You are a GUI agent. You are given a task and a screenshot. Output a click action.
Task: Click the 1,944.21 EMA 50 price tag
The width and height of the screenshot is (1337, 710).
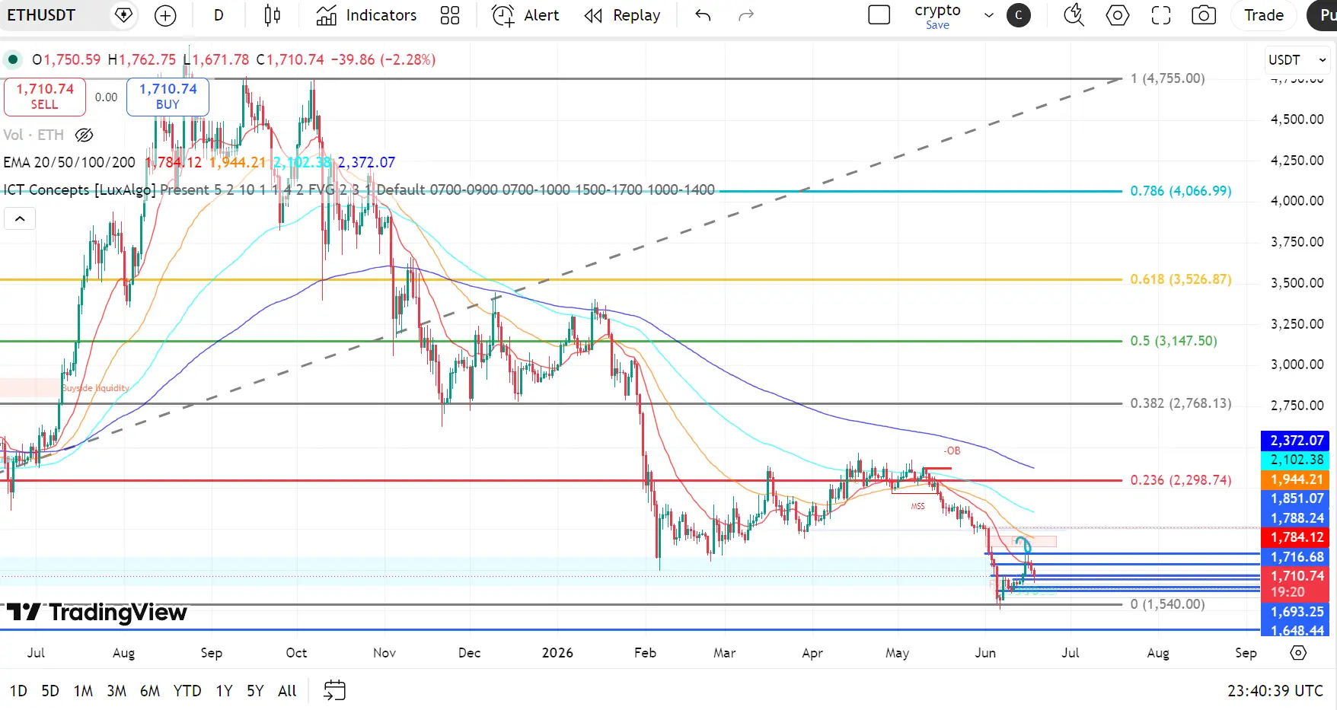pyautogui.click(x=1296, y=479)
